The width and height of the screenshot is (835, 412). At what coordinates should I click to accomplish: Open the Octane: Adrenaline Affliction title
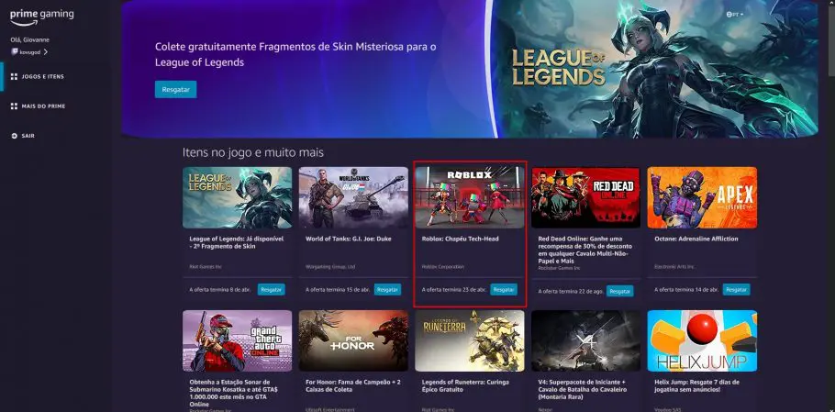pyautogui.click(x=696, y=239)
